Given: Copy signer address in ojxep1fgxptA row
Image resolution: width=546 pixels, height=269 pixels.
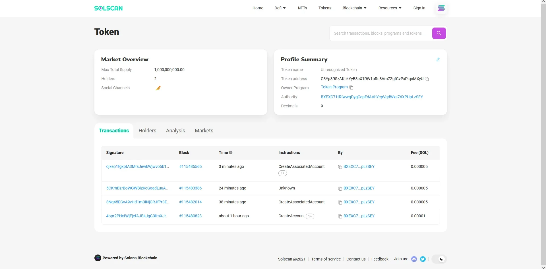Looking at the screenshot, I should click(340, 167).
